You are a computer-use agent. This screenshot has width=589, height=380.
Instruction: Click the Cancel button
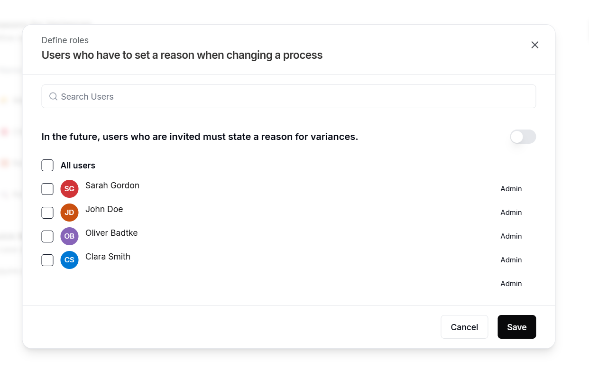point(464,327)
